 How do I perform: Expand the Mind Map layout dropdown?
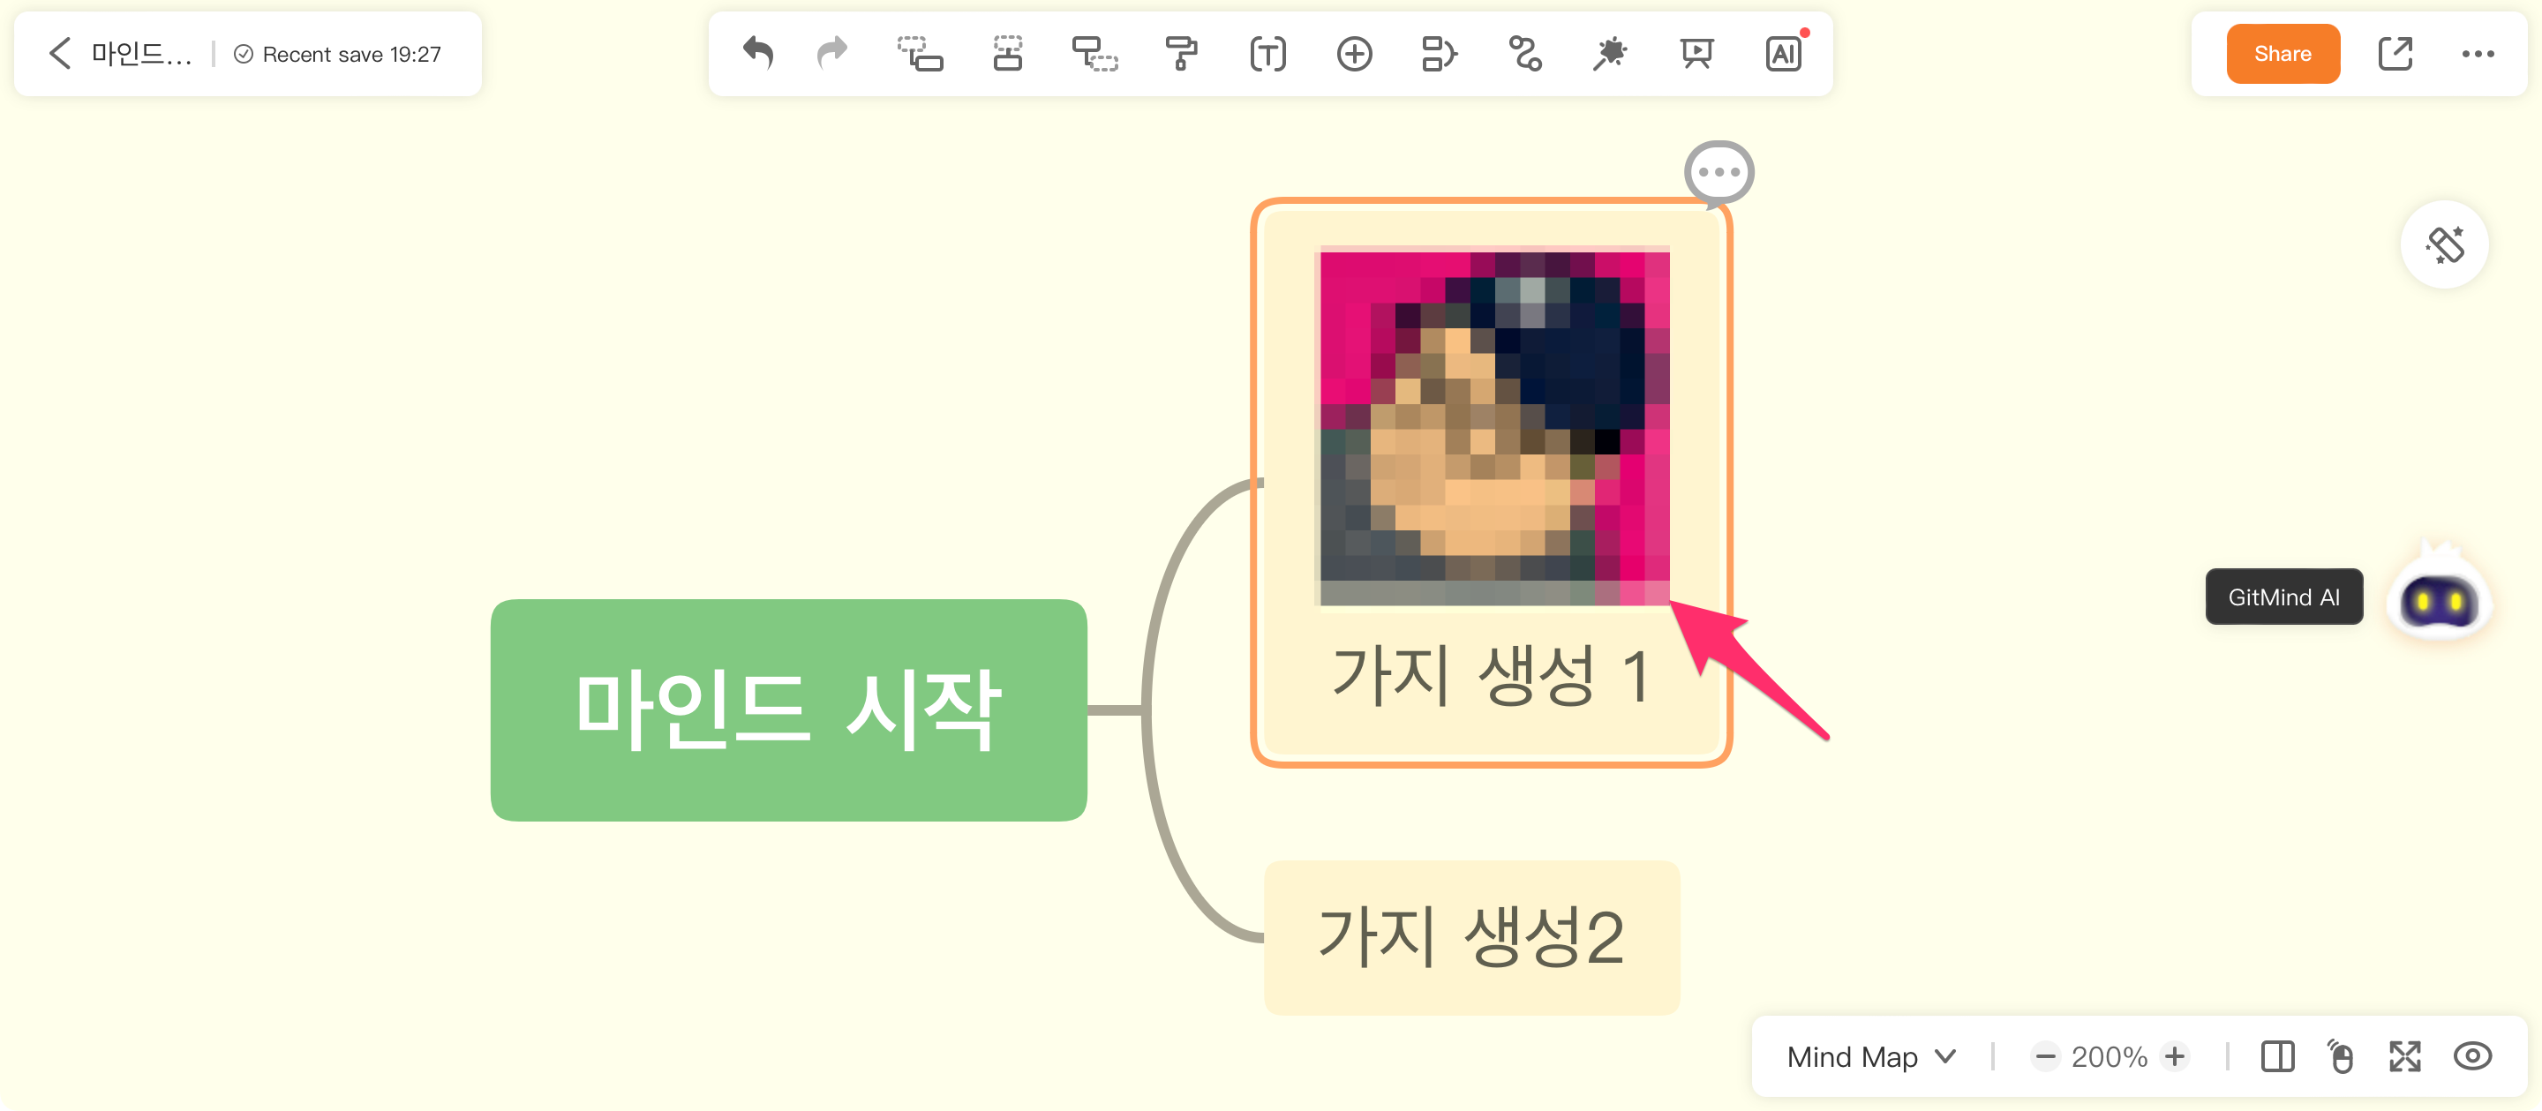(x=1871, y=1055)
